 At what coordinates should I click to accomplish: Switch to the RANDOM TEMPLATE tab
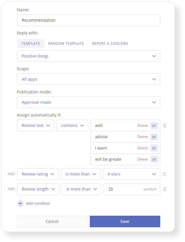(x=66, y=44)
